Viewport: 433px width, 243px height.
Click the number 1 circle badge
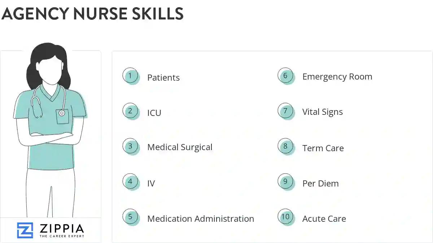point(130,76)
